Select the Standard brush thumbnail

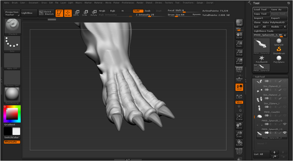(12, 27)
